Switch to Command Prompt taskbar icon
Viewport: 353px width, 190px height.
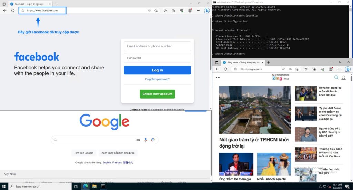[103, 186]
